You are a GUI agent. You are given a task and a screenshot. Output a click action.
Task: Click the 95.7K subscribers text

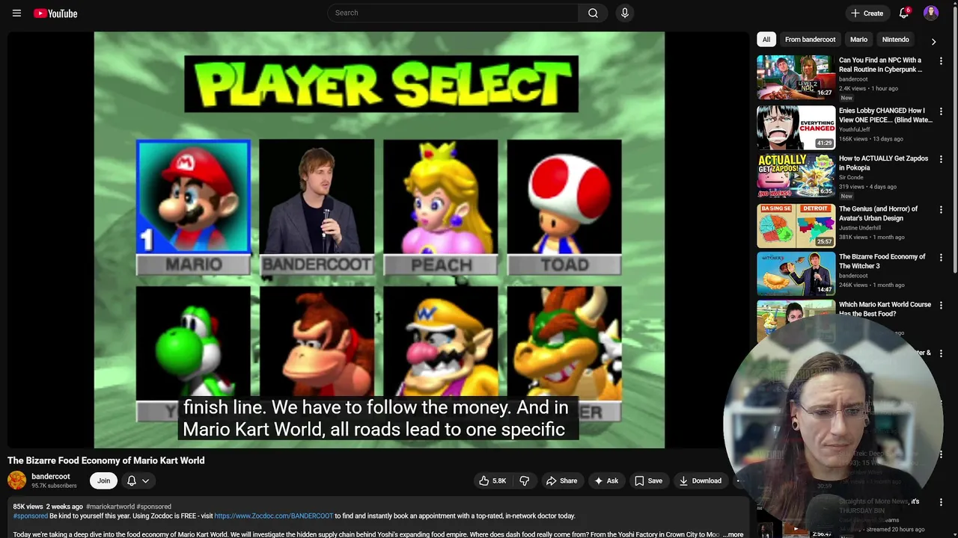(x=54, y=486)
